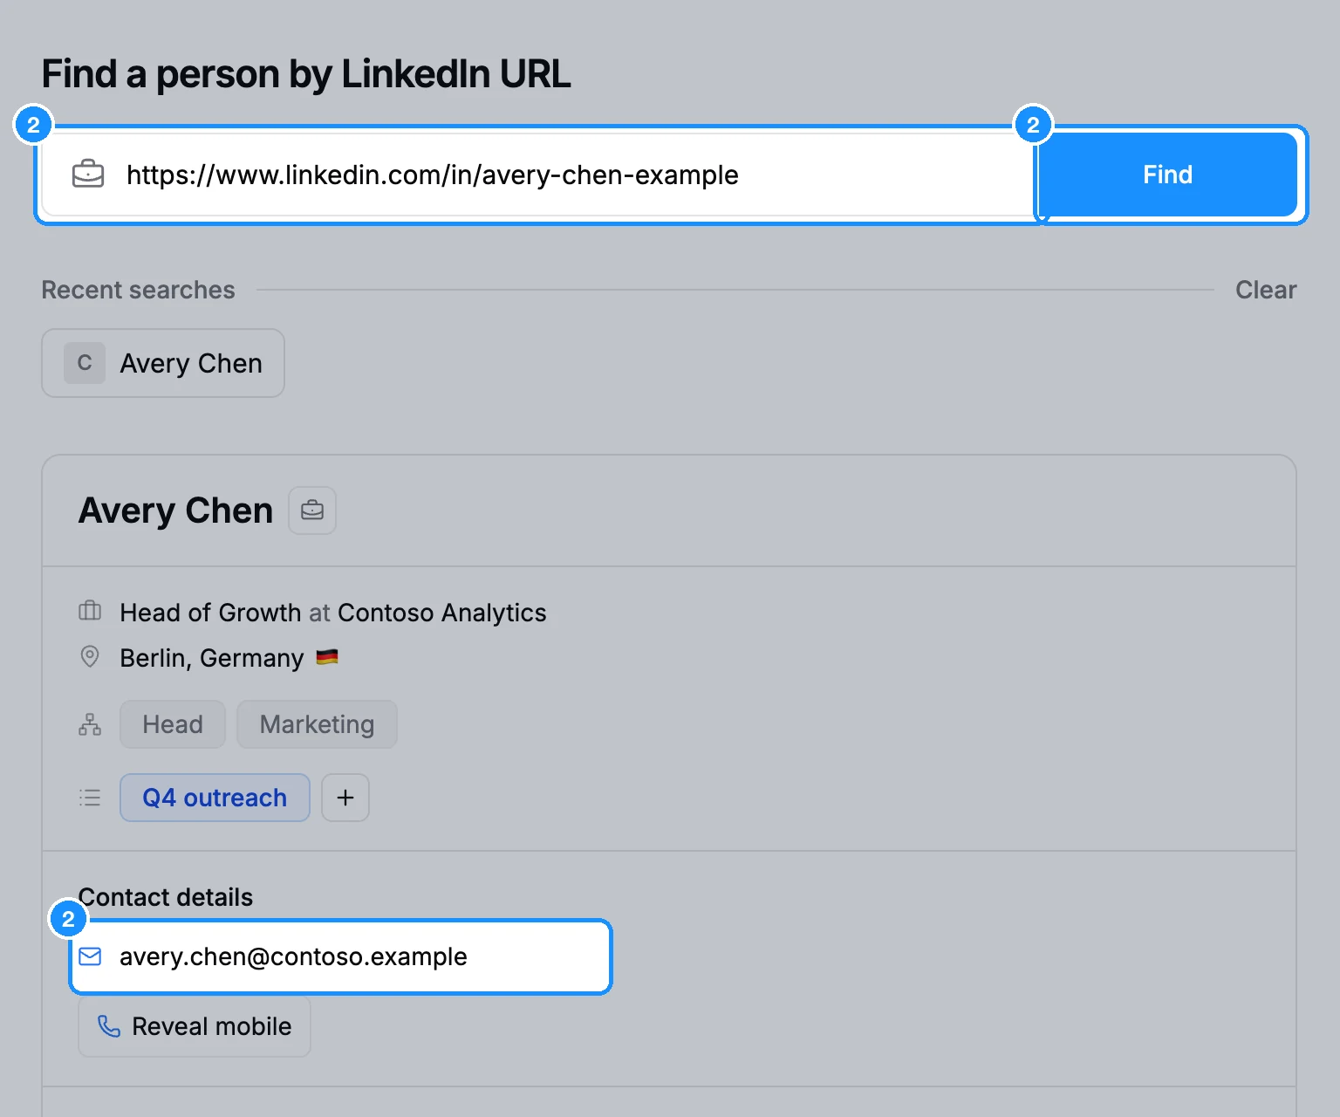Open the Q4 outreach list tag

(x=215, y=798)
